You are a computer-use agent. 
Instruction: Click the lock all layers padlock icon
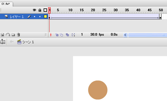coord(40,10)
